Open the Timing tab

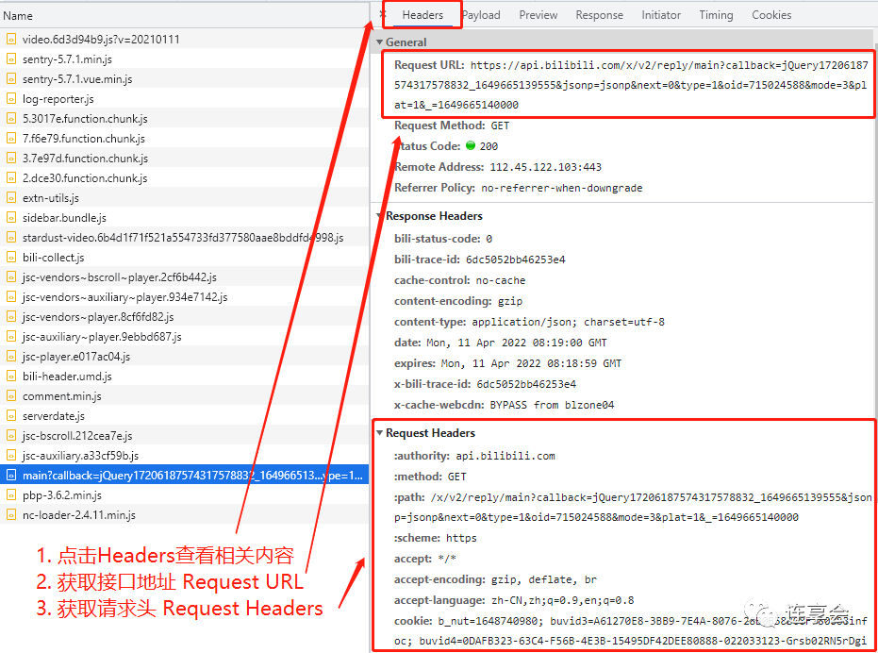[x=716, y=15]
